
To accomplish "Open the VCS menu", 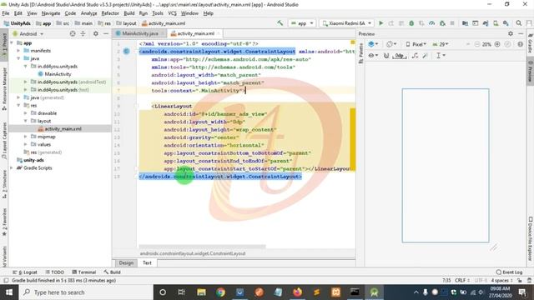I will [x=172, y=13].
